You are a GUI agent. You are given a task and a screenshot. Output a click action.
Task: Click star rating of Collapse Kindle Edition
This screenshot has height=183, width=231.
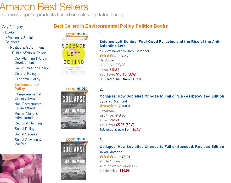(108, 157)
